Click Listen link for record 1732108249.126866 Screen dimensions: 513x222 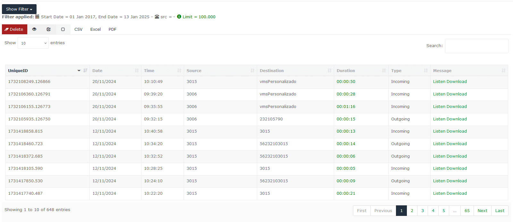click(x=439, y=82)
